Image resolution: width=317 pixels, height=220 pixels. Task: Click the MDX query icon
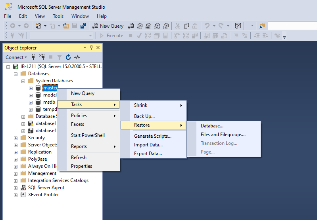click(140, 26)
